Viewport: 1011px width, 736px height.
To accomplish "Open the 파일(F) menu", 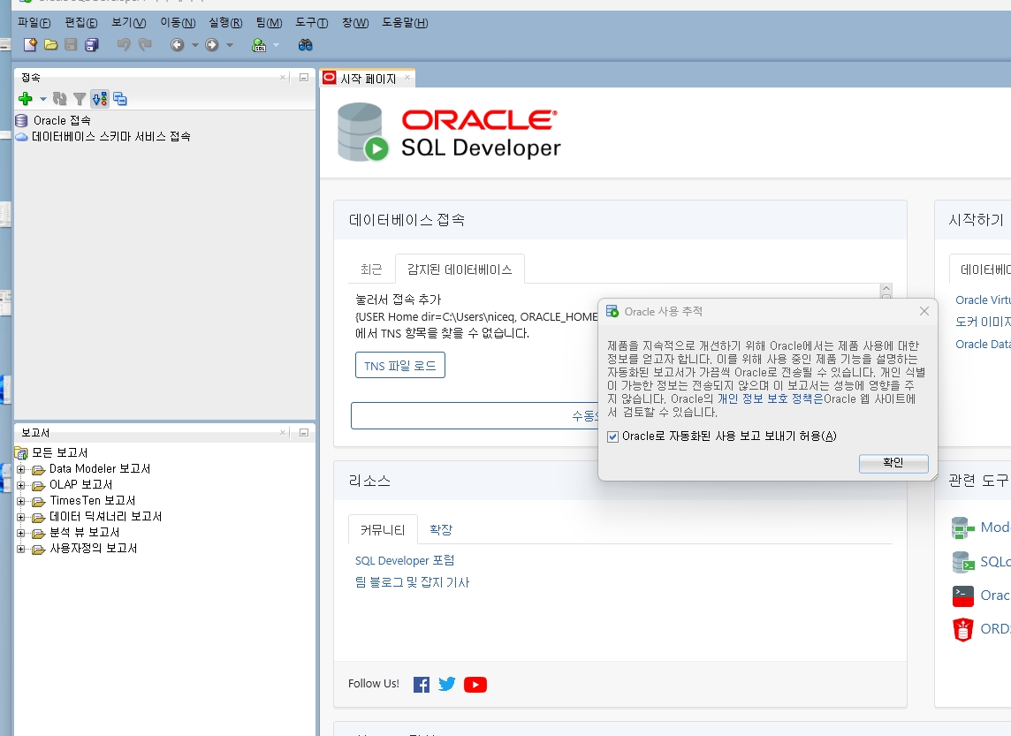I will (34, 23).
